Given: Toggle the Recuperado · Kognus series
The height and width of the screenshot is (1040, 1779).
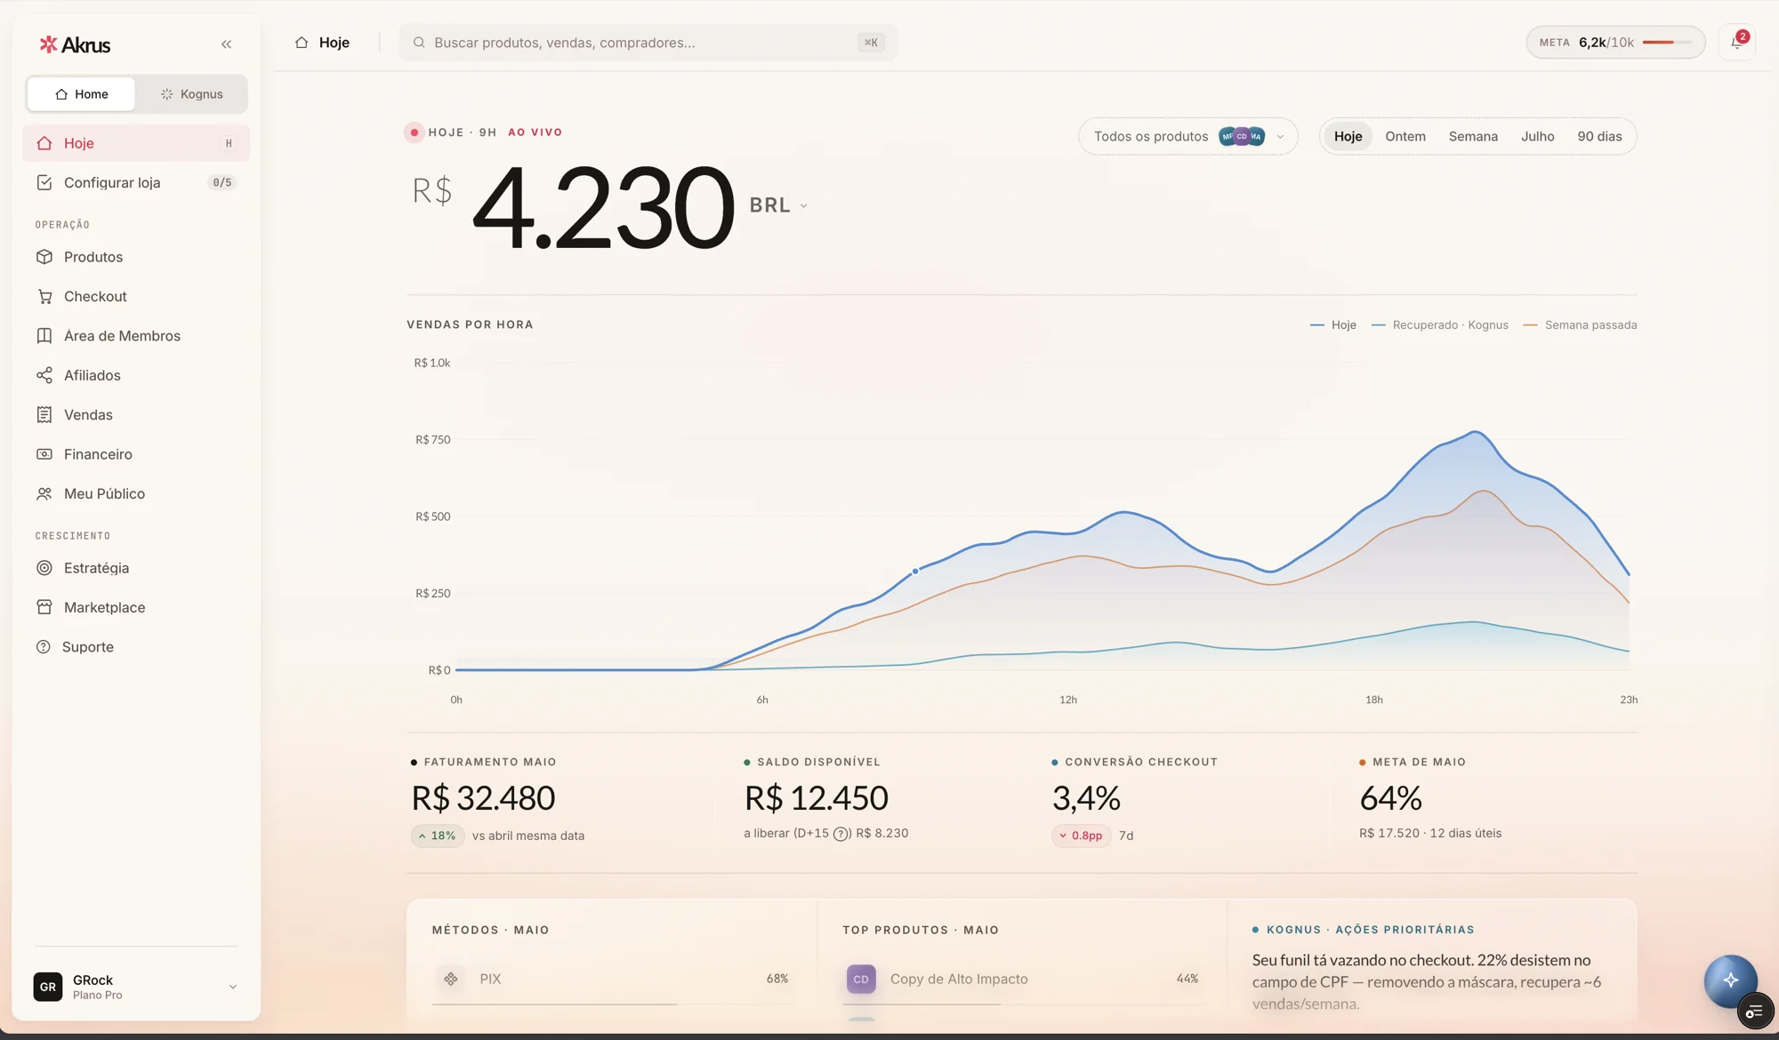Looking at the screenshot, I should coord(1439,325).
